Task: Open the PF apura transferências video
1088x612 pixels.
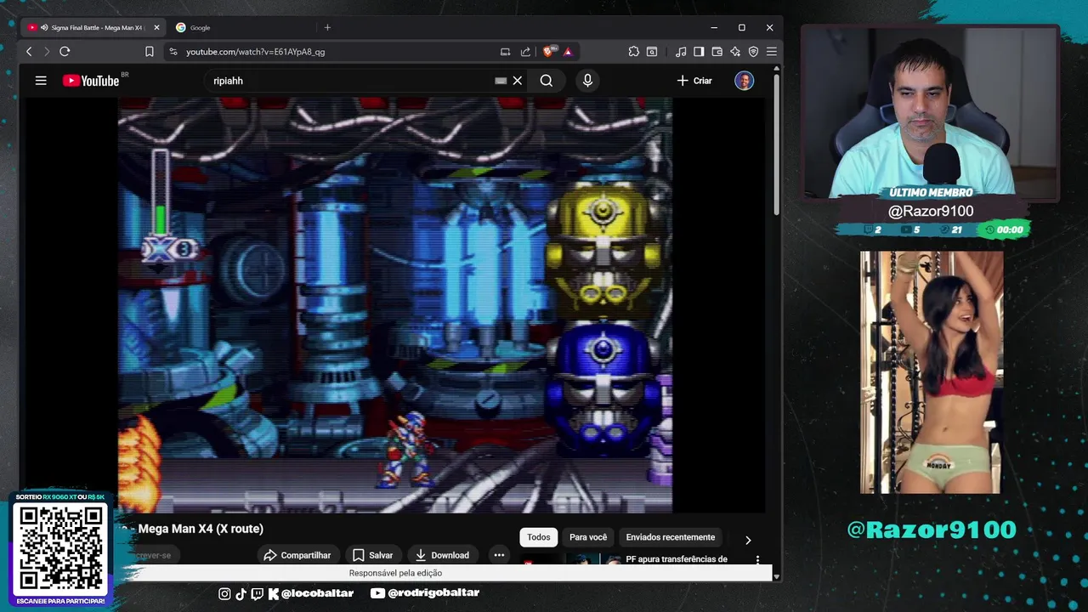Action: (x=677, y=559)
